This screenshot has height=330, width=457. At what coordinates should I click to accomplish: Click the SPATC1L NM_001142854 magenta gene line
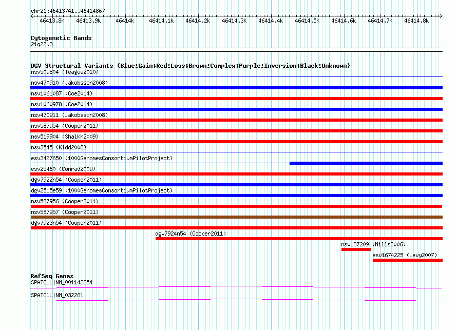[236, 287]
